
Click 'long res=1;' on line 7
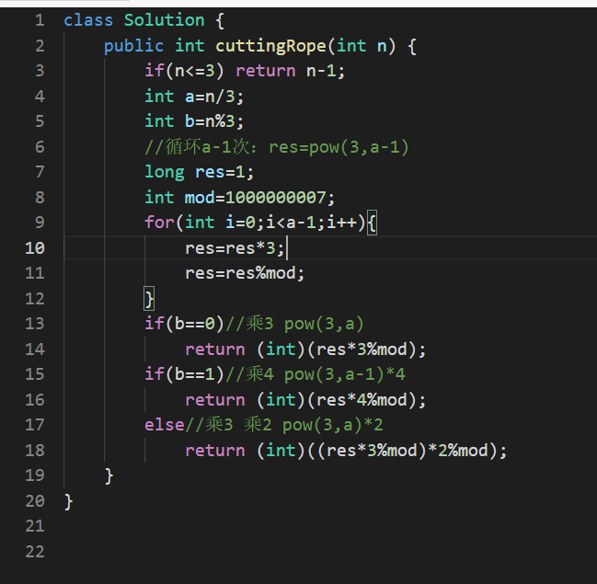(x=199, y=173)
